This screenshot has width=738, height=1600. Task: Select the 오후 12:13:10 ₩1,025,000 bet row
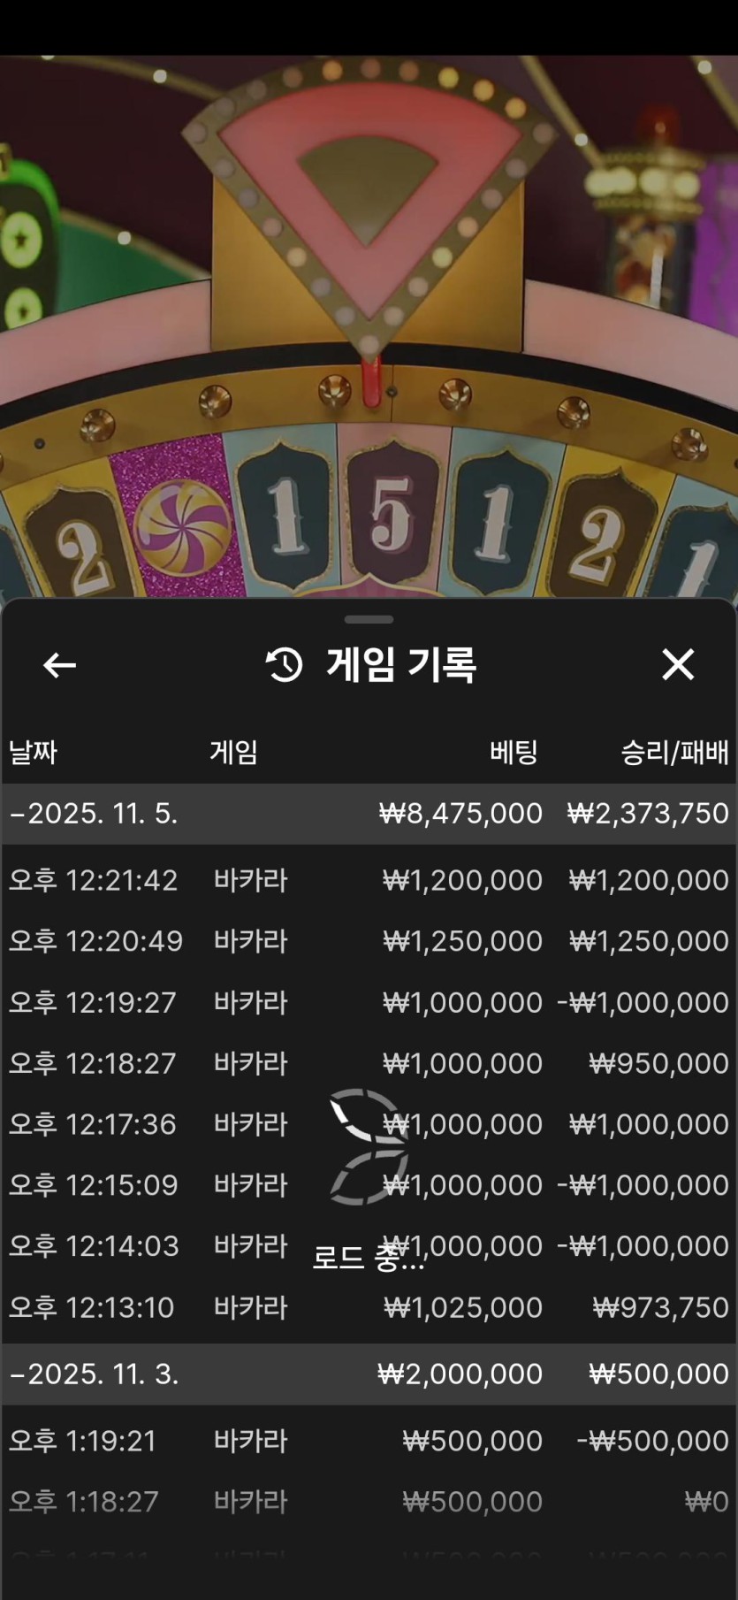point(369,1307)
